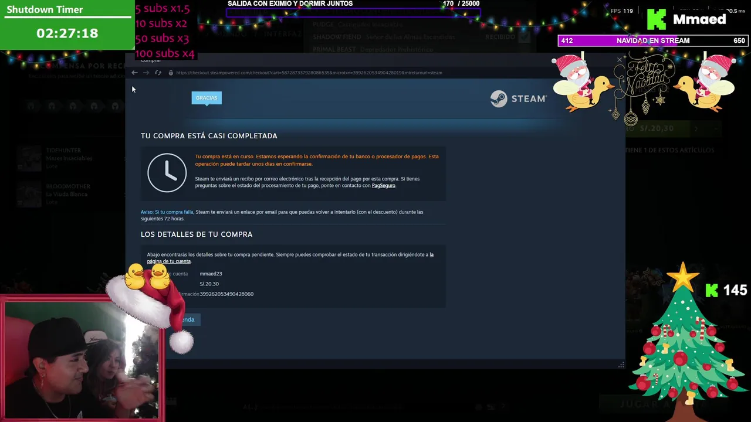Select BROODMOTHER item in background window
751x422 pixels.
pyautogui.click(x=70, y=194)
